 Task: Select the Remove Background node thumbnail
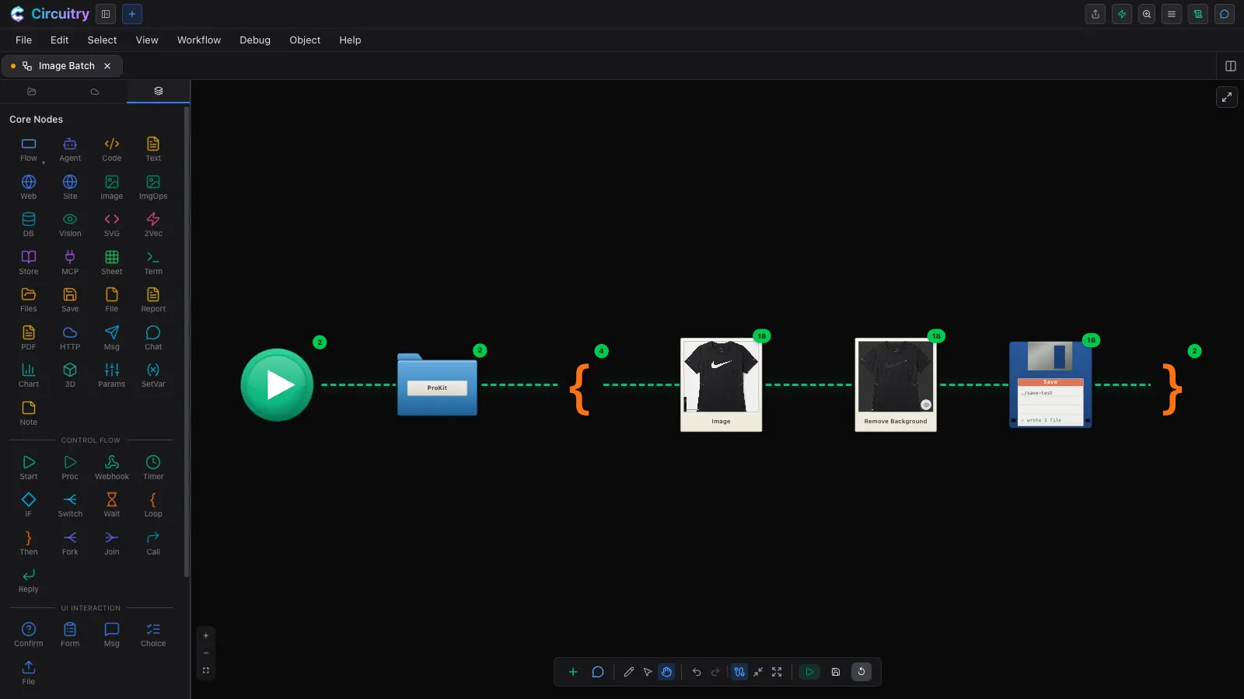pos(896,384)
